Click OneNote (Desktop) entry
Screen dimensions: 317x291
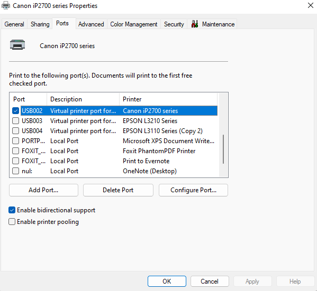pyautogui.click(x=150, y=171)
